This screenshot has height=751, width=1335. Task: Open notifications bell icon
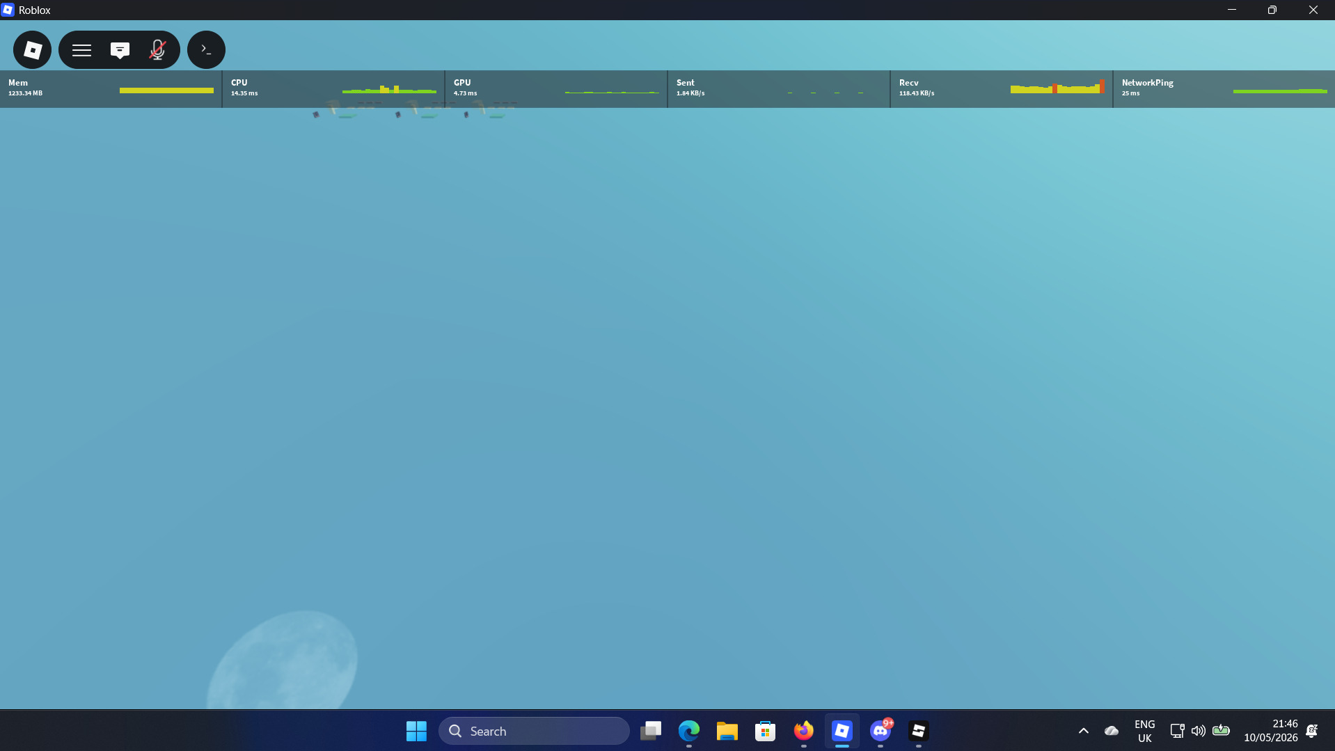click(x=1312, y=731)
